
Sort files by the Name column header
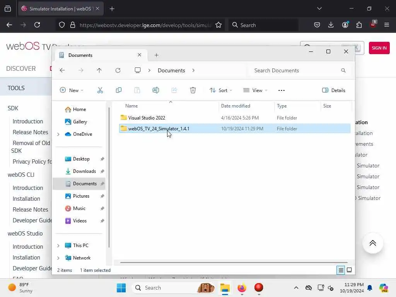(x=131, y=106)
